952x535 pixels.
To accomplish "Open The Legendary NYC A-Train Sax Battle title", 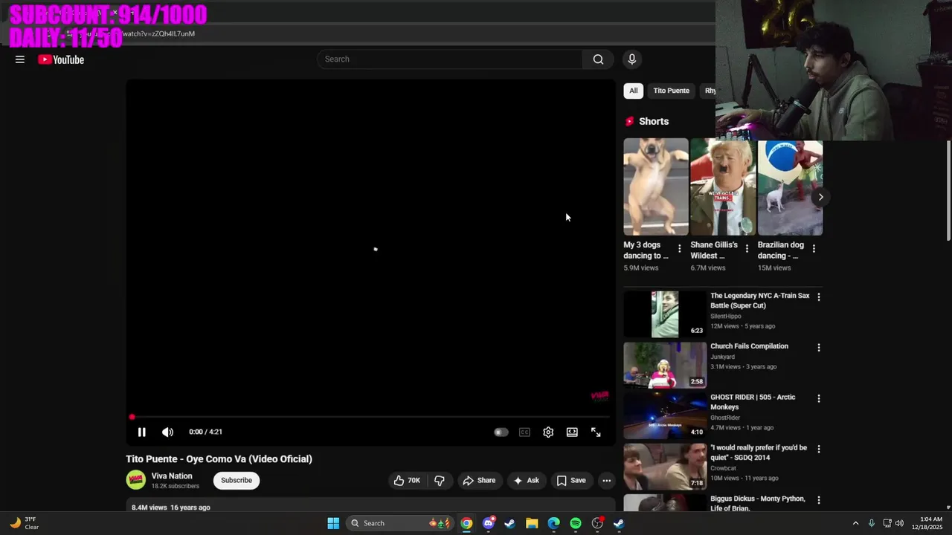I will click(x=759, y=300).
